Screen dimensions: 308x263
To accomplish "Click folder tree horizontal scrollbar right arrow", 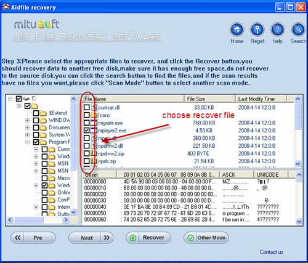I will (66, 220).
